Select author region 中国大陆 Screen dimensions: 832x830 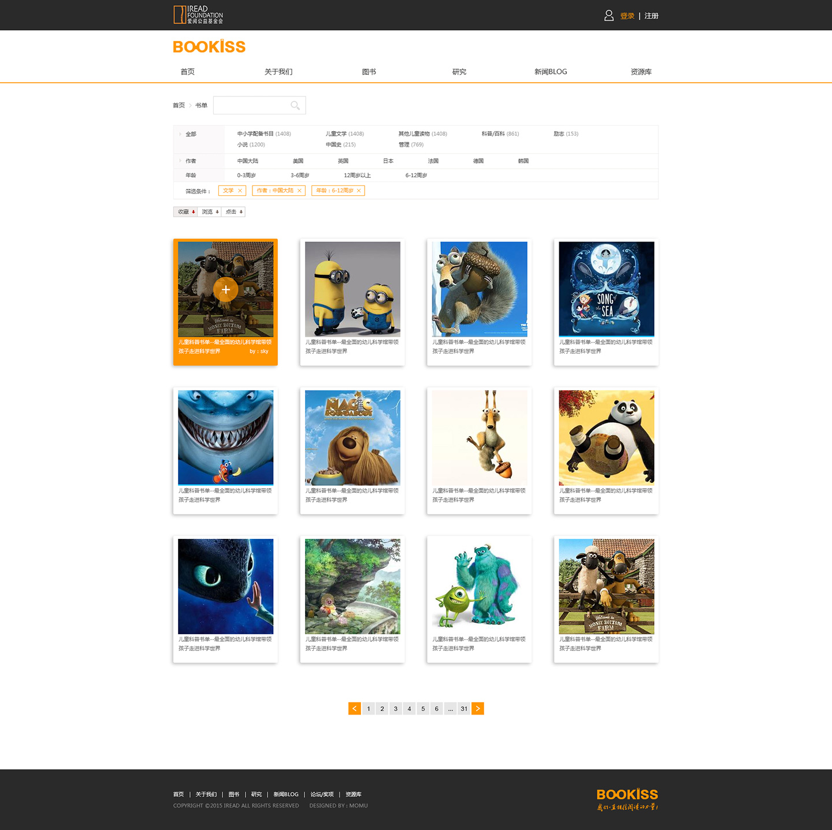(248, 161)
